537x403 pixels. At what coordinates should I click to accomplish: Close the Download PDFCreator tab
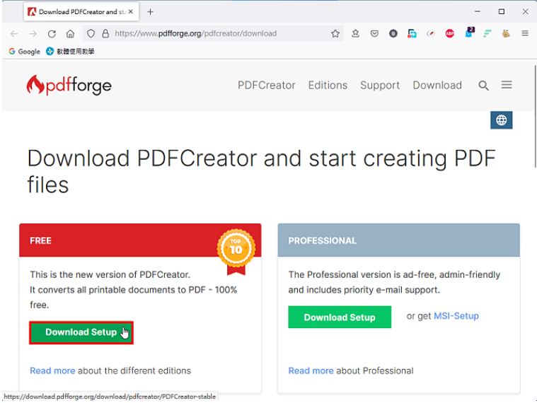click(x=131, y=11)
